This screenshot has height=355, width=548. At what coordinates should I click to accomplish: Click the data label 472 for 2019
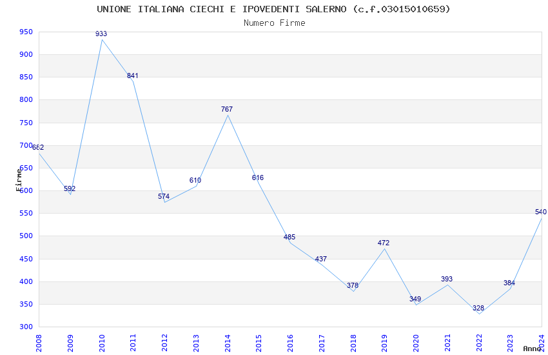pos(384,243)
